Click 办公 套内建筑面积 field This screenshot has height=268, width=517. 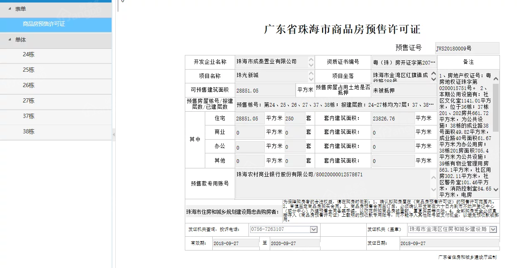point(393,147)
